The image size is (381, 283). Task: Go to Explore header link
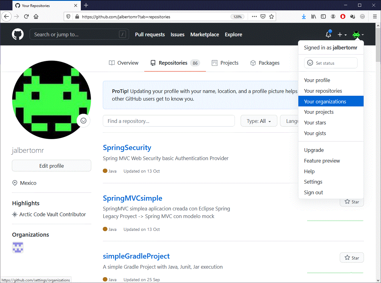point(233,34)
